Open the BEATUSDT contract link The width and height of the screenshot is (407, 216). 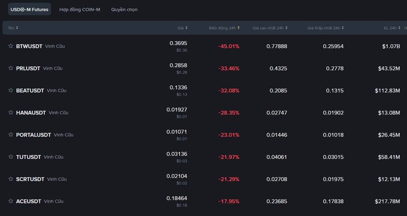(x=30, y=91)
